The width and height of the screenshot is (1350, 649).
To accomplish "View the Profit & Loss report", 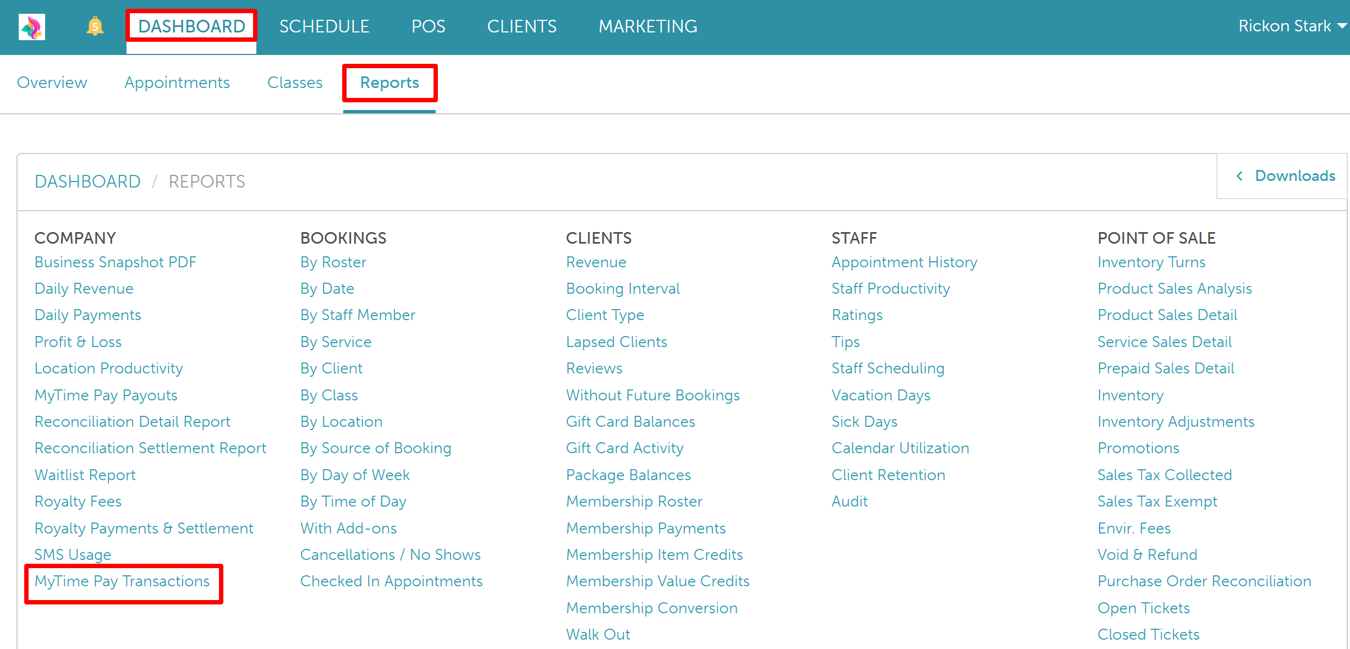I will (78, 342).
